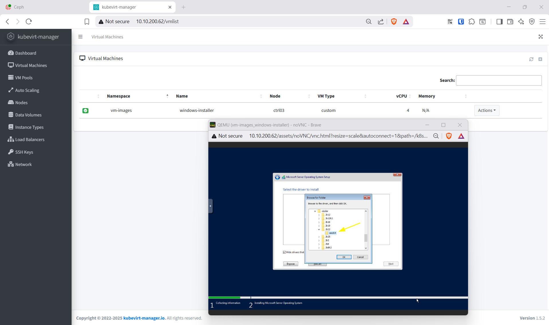
Task: Add a new virtual machine
Action: pyautogui.click(x=540, y=59)
